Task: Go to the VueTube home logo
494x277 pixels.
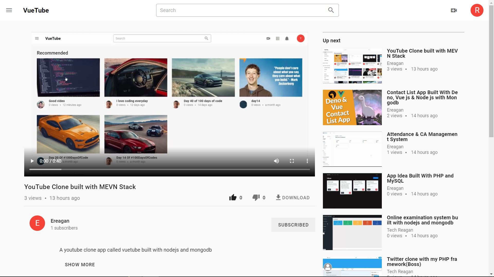Action: 36,10
